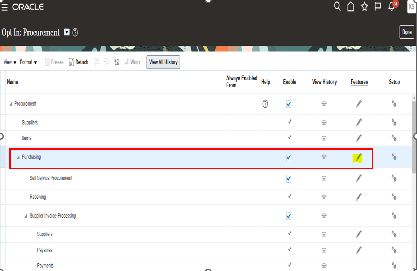Edit features of the Receiving row
The image size is (417, 271).
coord(359,197)
